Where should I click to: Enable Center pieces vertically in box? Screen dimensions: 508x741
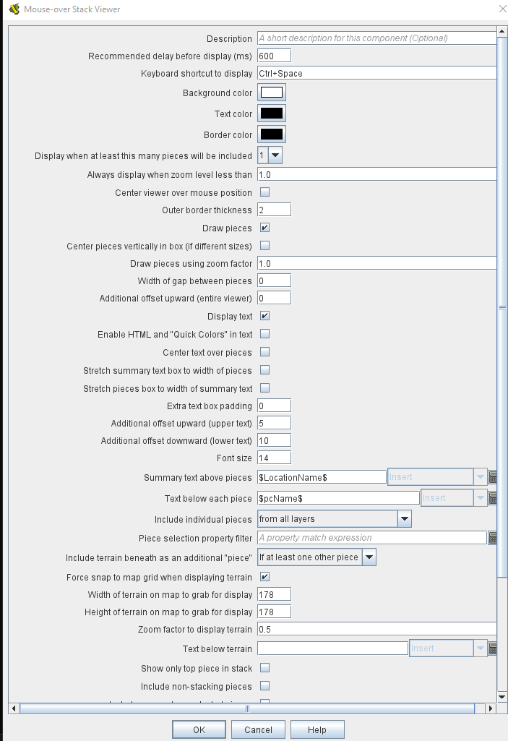264,246
